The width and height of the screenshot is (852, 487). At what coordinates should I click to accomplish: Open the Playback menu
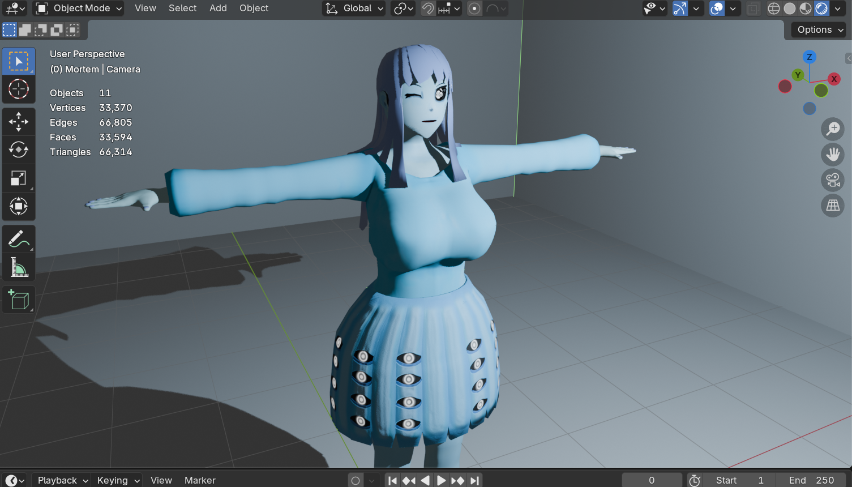pyautogui.click(x=61, y=480)
